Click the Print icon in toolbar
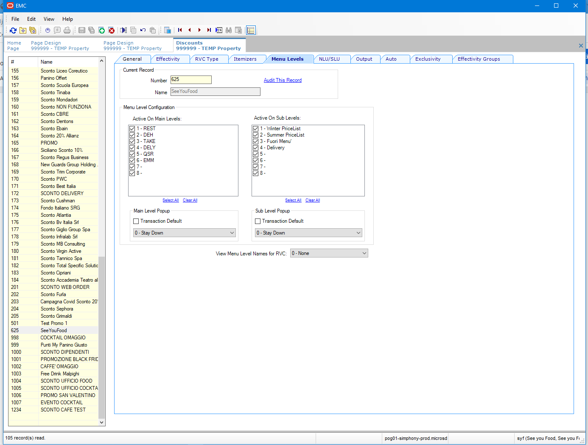This screenshot has width=588, height=445. (67, 31)
